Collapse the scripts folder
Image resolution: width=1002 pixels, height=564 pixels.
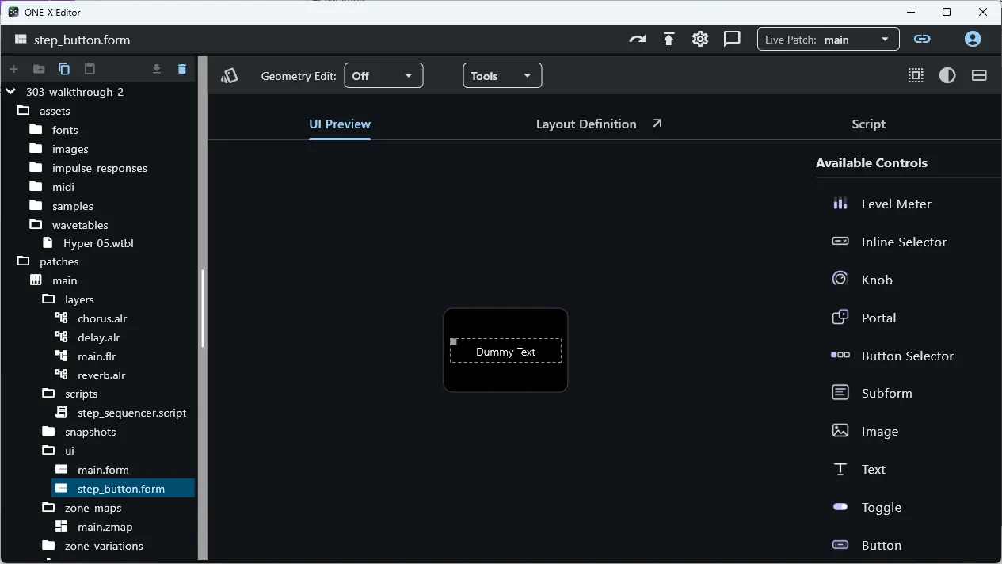click(x=48, y=394)
